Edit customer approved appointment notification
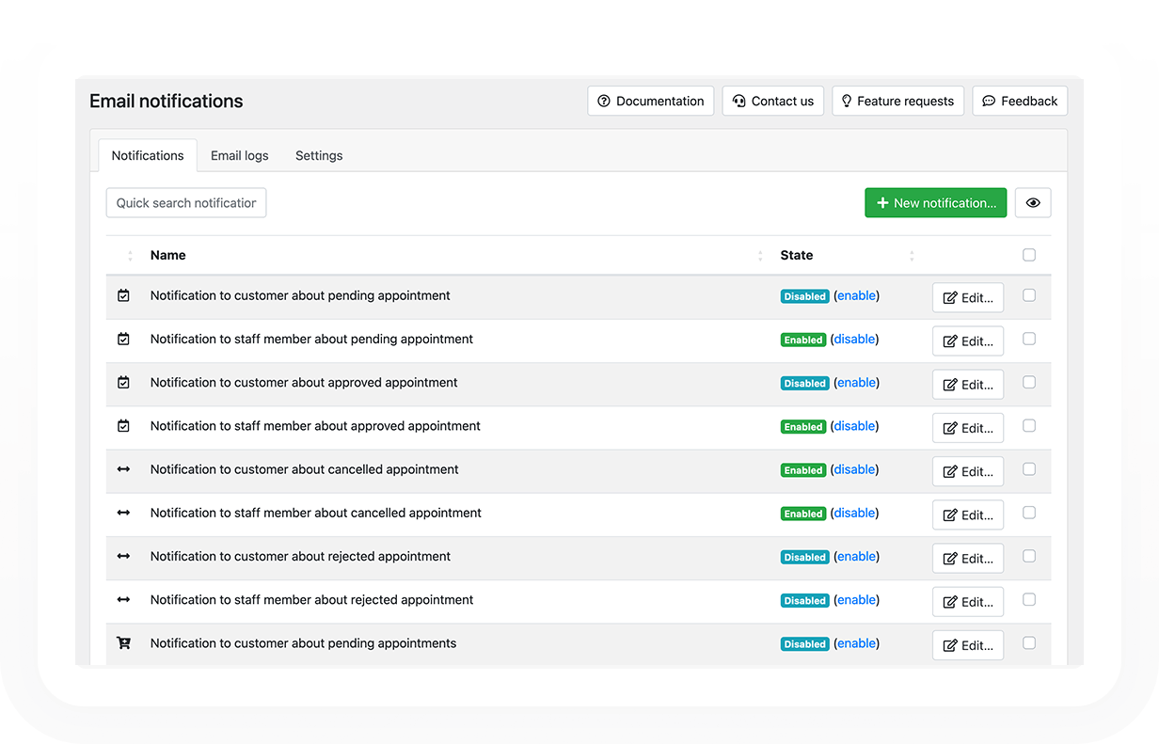The image size is (1159, 744). (968, 385)
